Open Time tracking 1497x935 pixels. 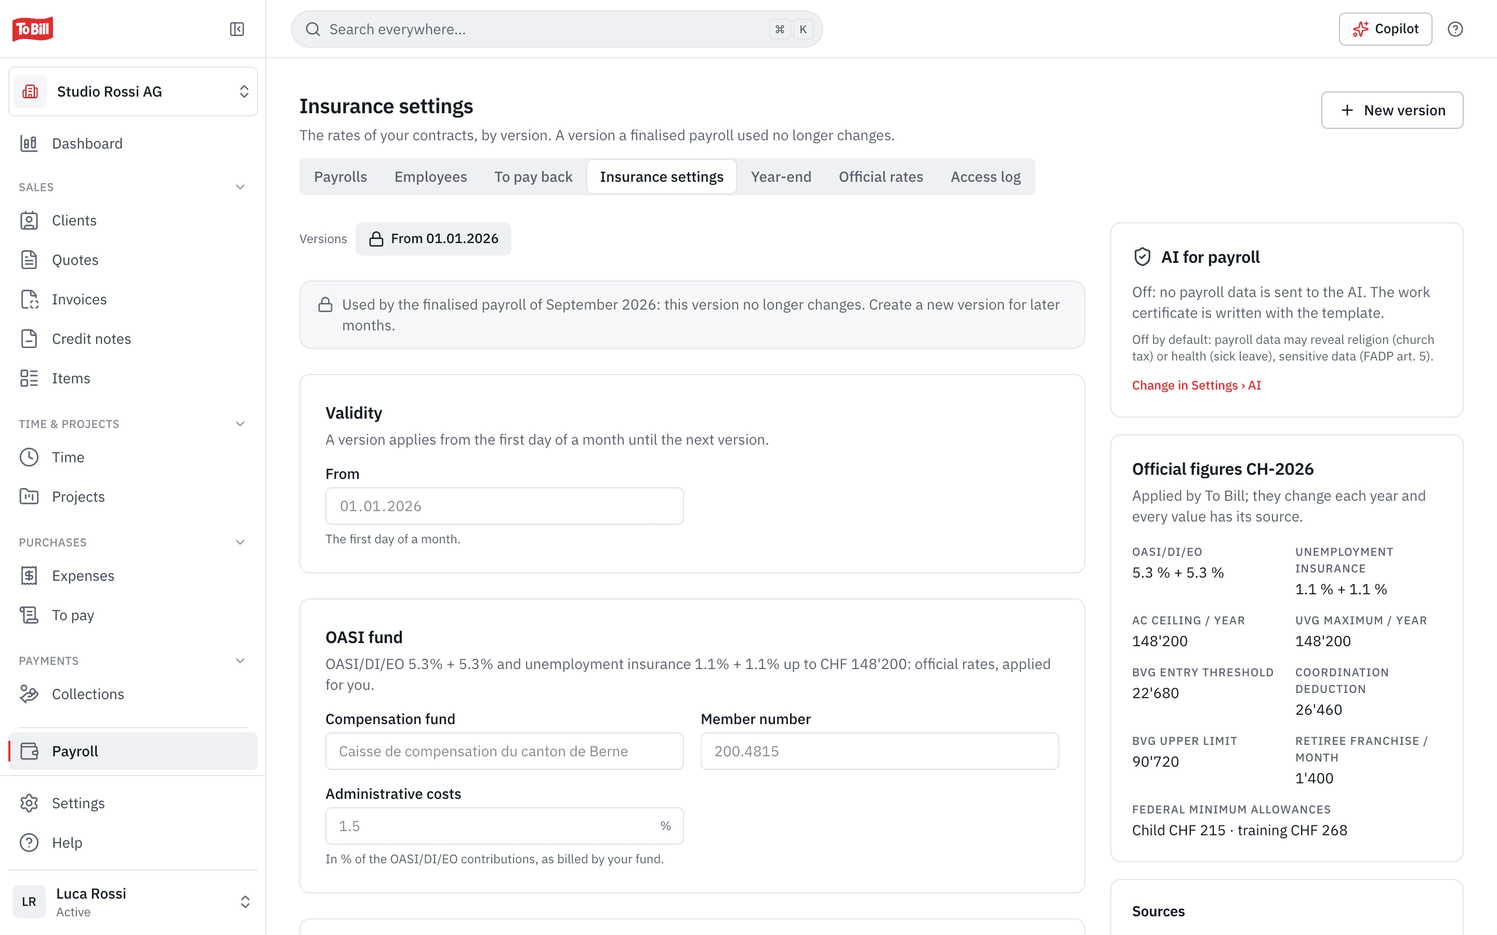[133, 457]
